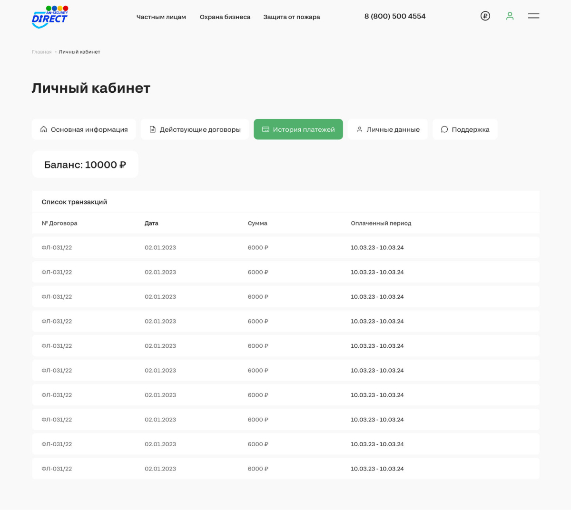Open the hamburger menu
The height and width of the screenshot is (510, 571).
point(533,16)
